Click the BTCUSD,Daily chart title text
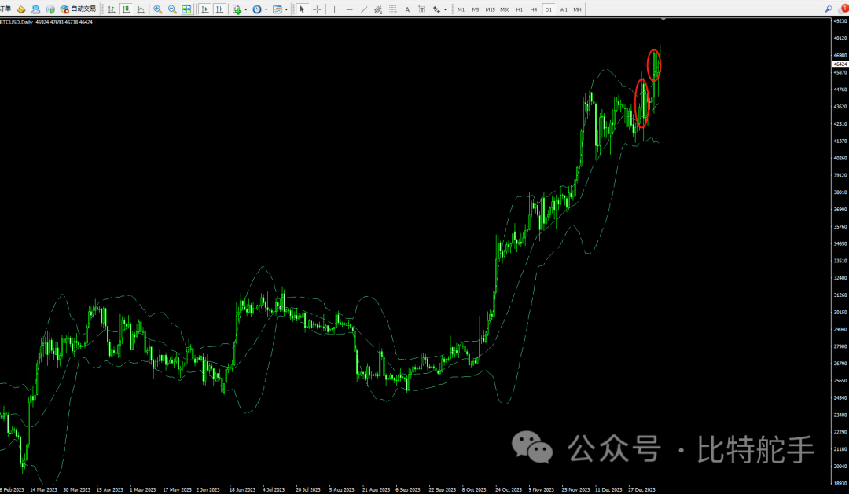 [17, 22]
